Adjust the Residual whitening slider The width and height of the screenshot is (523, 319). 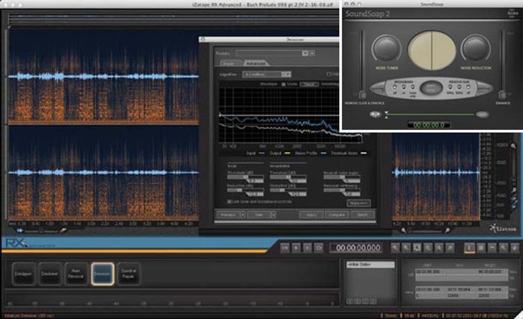point(342,190)
